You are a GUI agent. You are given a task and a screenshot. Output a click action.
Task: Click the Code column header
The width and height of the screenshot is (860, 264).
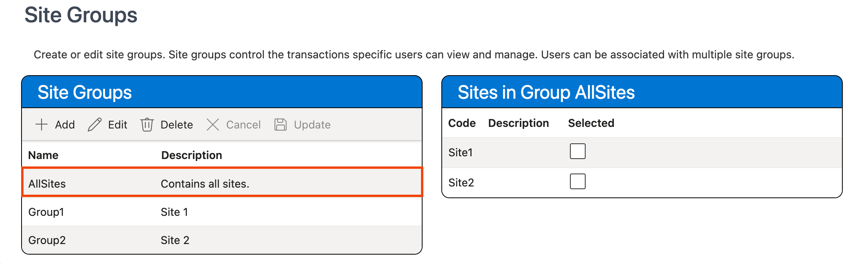click(462, 123)
